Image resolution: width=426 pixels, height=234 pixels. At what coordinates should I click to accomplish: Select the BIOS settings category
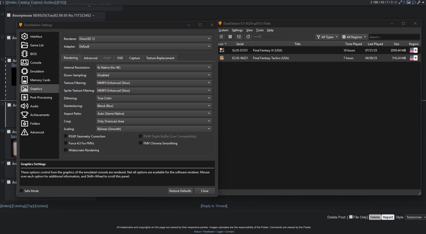39,54
